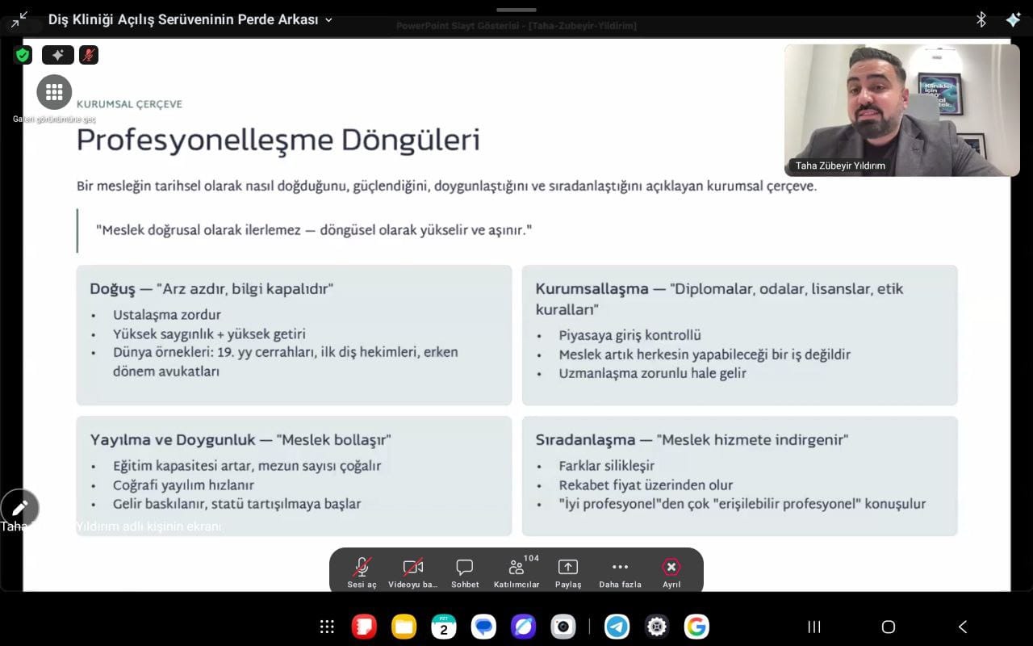Tap the recent apps navigation button

[814, 627]
